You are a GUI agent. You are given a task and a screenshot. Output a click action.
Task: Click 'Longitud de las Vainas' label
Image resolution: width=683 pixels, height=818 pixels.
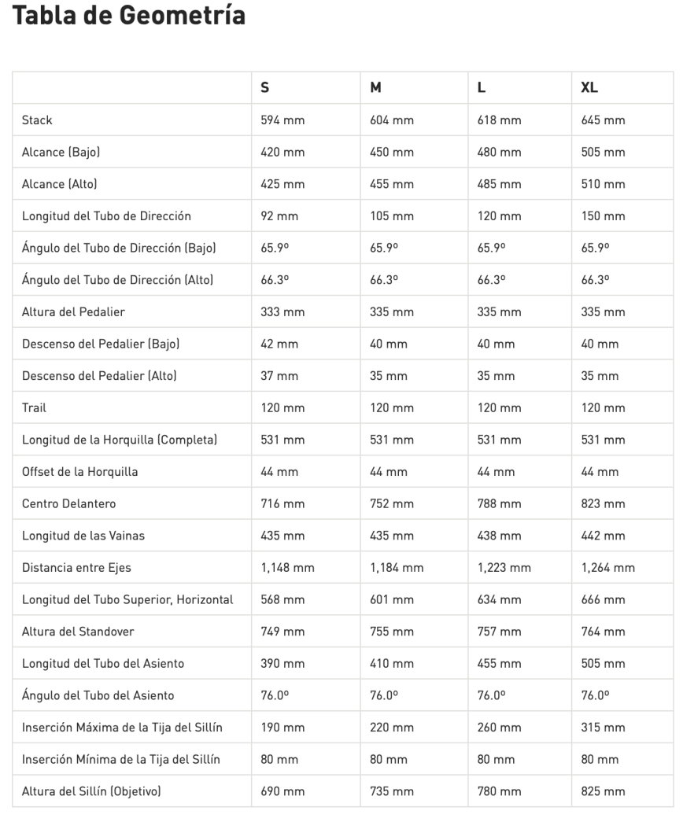pyautogui.click(x=83, y=536)
